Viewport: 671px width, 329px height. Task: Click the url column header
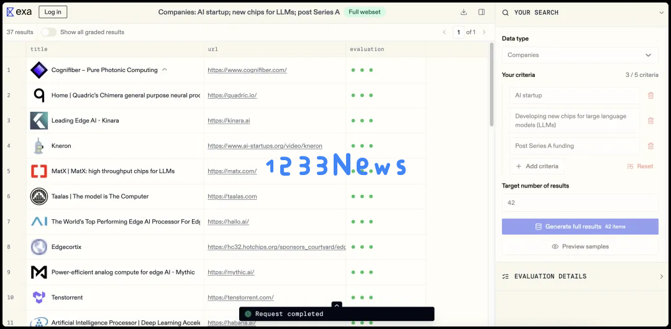pyautogui.click(x=275, y=49)
